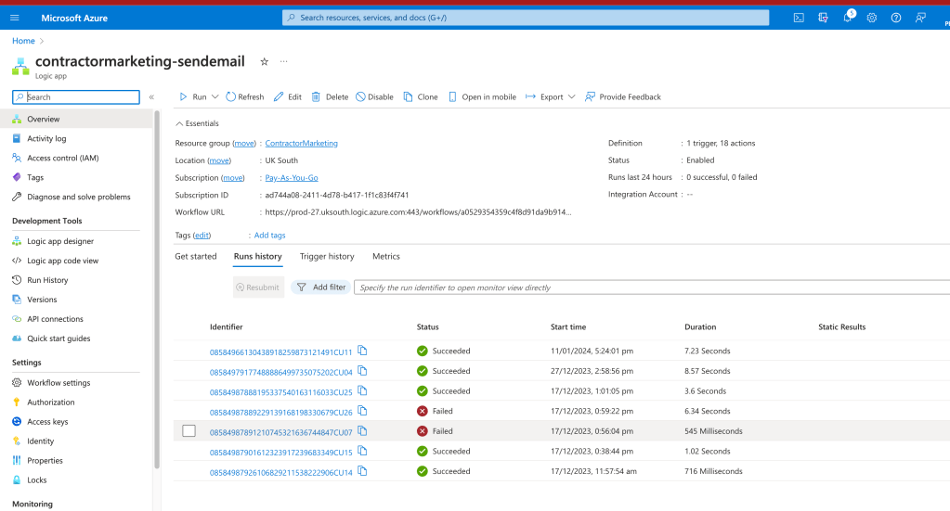Copy the identifier ending CU14
This screenshot has width=950, height=511.
(362, 470)
